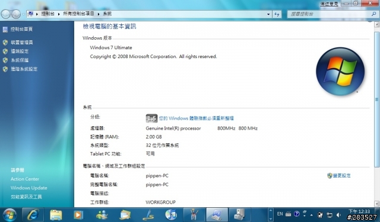Open 進階系統設定 (Advanced system settings) link

click(24, 69)
